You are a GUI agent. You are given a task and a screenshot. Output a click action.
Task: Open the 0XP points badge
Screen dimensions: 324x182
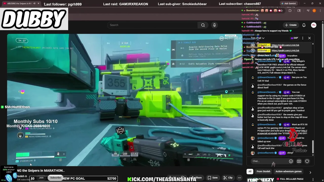pos(294,38)
